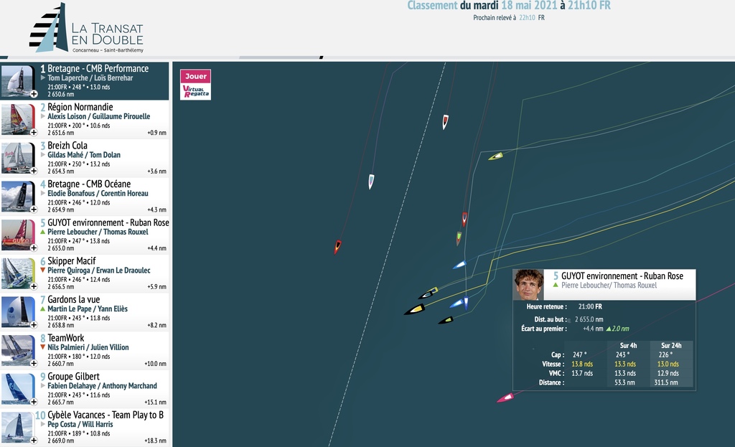Expand plus icon on Skipper Macif thumbnail
Image resolution: width=735 pixels, height=447 pixels.
[x=34, y=286]
